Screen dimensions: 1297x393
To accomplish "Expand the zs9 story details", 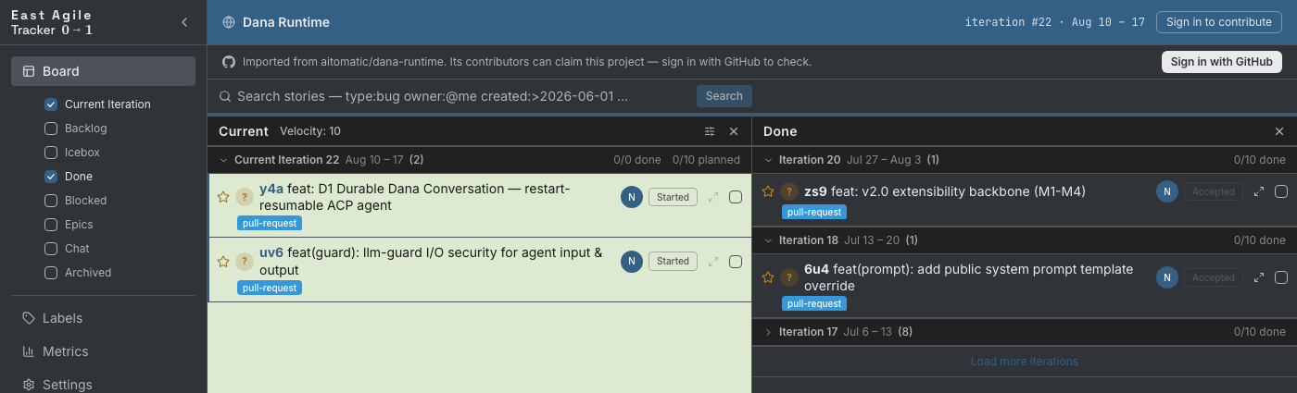I will click(1259, 191).
